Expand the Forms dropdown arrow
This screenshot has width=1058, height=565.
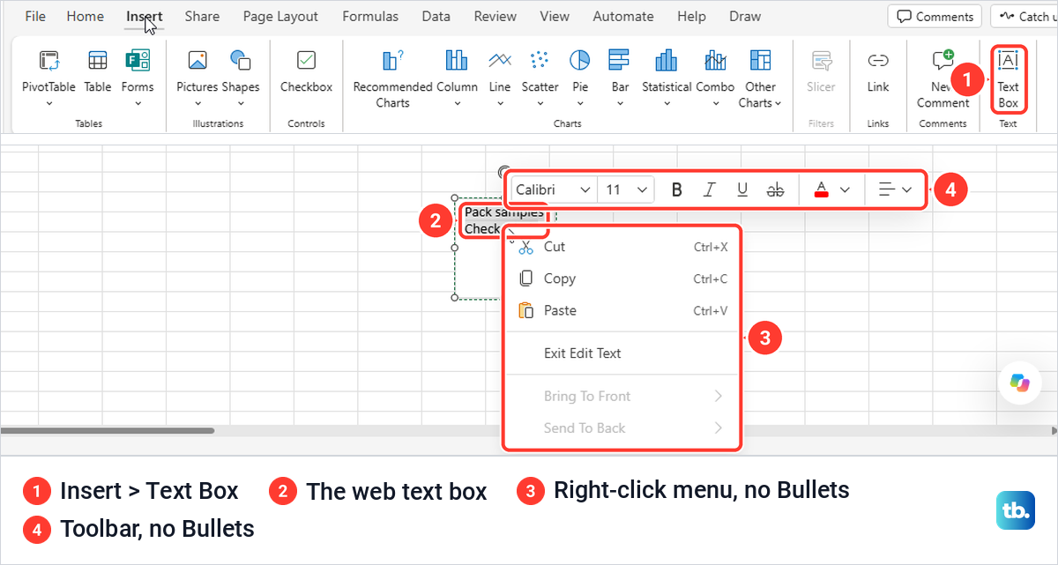[138, 103]
